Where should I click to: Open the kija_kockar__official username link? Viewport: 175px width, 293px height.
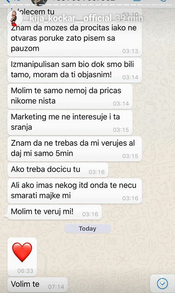point(71,19)
